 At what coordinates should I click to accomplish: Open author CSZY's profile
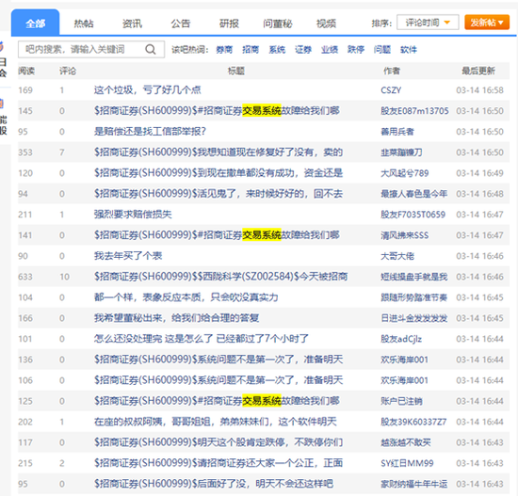[x=391, y=90]
